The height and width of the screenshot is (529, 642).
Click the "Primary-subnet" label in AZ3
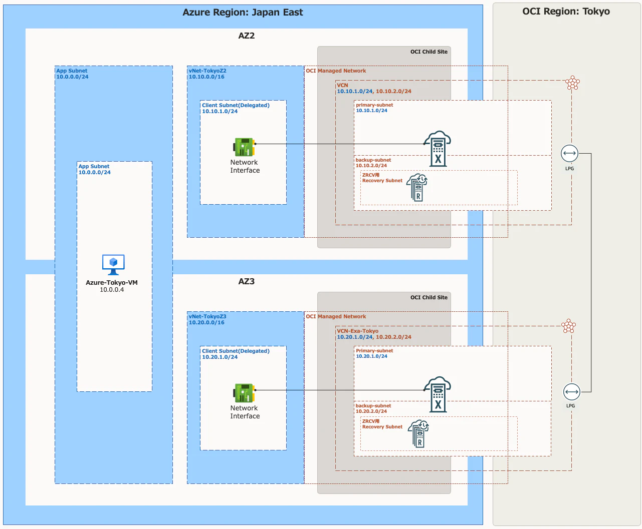tap(374, 351)
